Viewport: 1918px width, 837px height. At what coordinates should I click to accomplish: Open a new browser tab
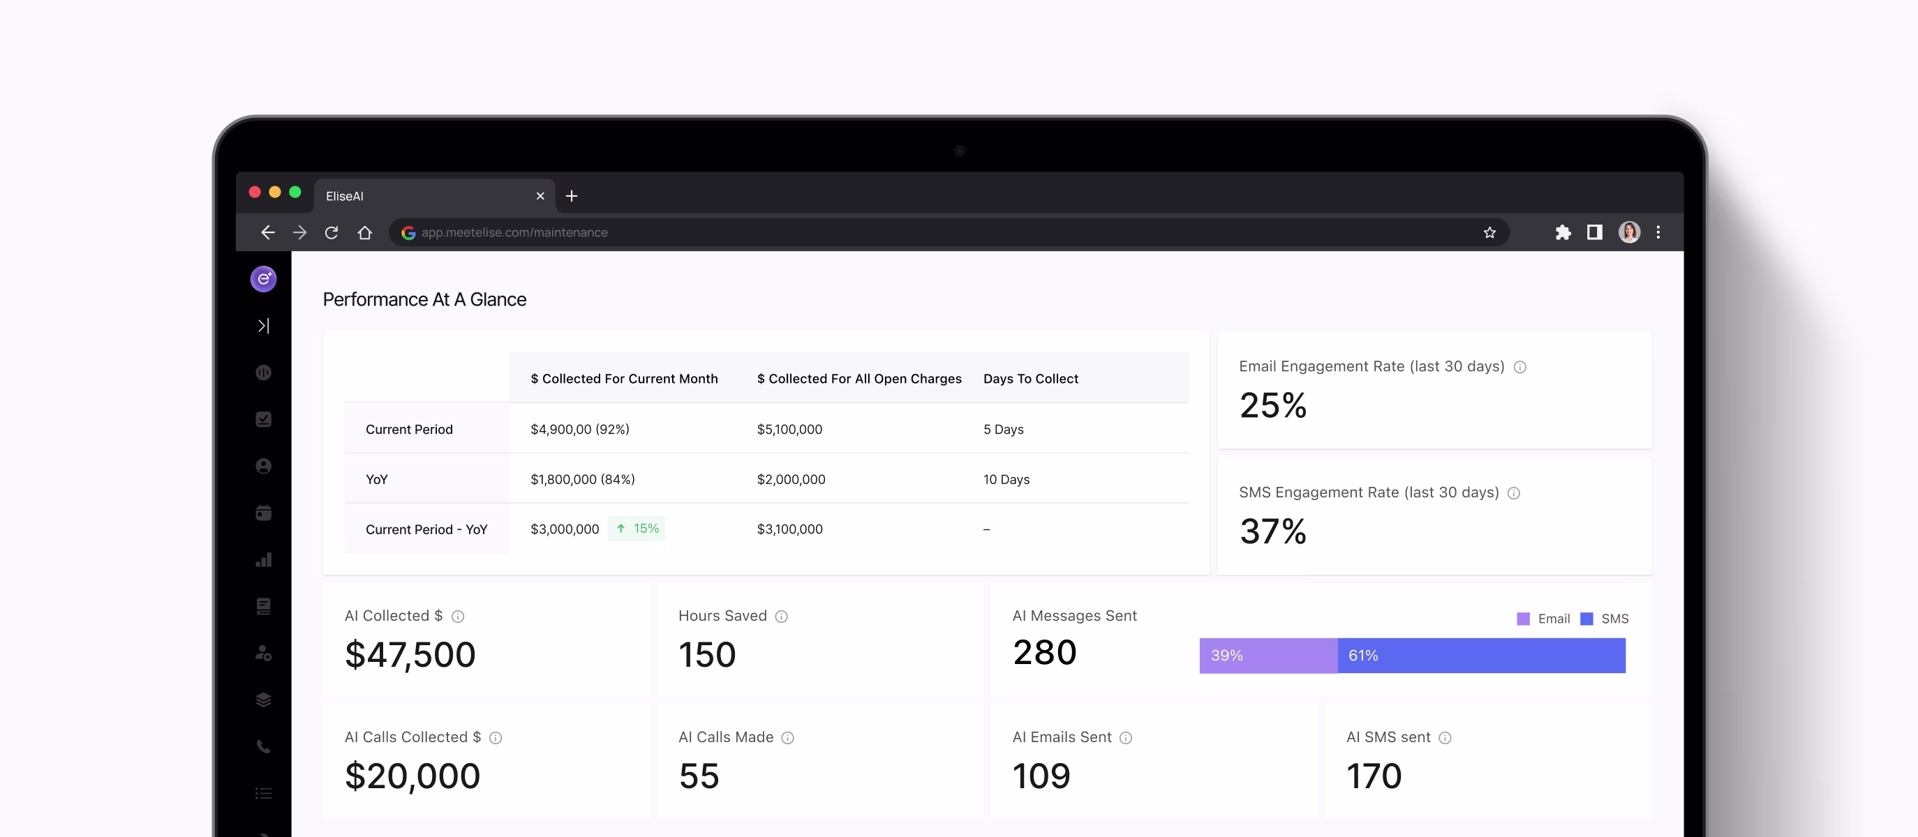[571, 197]
